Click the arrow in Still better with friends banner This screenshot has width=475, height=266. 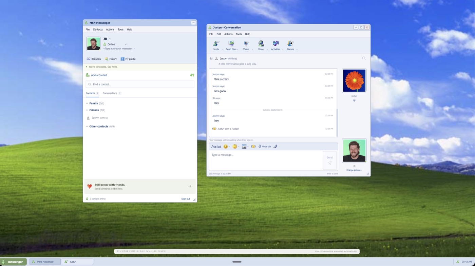coord(190,186)
